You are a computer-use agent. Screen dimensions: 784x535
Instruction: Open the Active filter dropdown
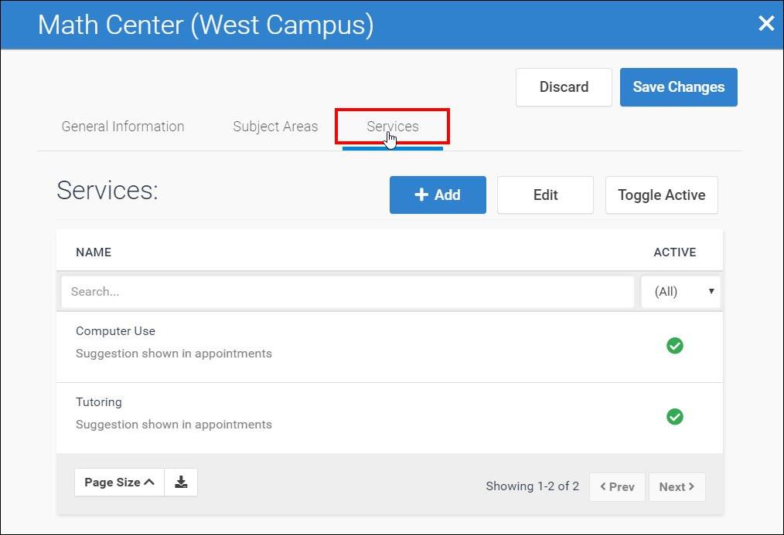680,292
